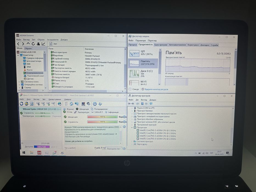Go back using AIDA64 left arrow
Viewport: 256px width, 192px height.
click(18, 44)
